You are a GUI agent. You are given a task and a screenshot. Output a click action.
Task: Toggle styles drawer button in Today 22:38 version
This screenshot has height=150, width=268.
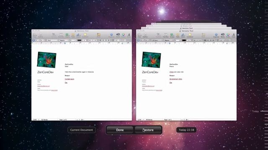click(x=138, y=40)
